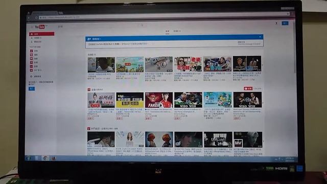Close the blue language notification banner

tap(260, 37)
